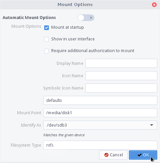
Task: Click the Matches the given device hint
Action: [64, 135]
